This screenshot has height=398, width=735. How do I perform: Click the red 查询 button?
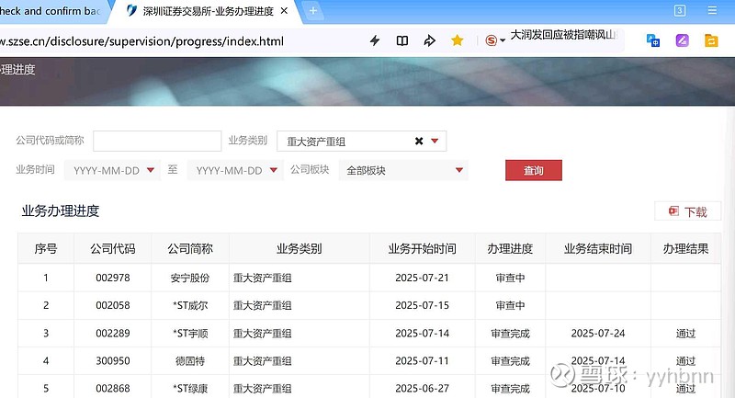pyautogui.click(x=534, y=171)
